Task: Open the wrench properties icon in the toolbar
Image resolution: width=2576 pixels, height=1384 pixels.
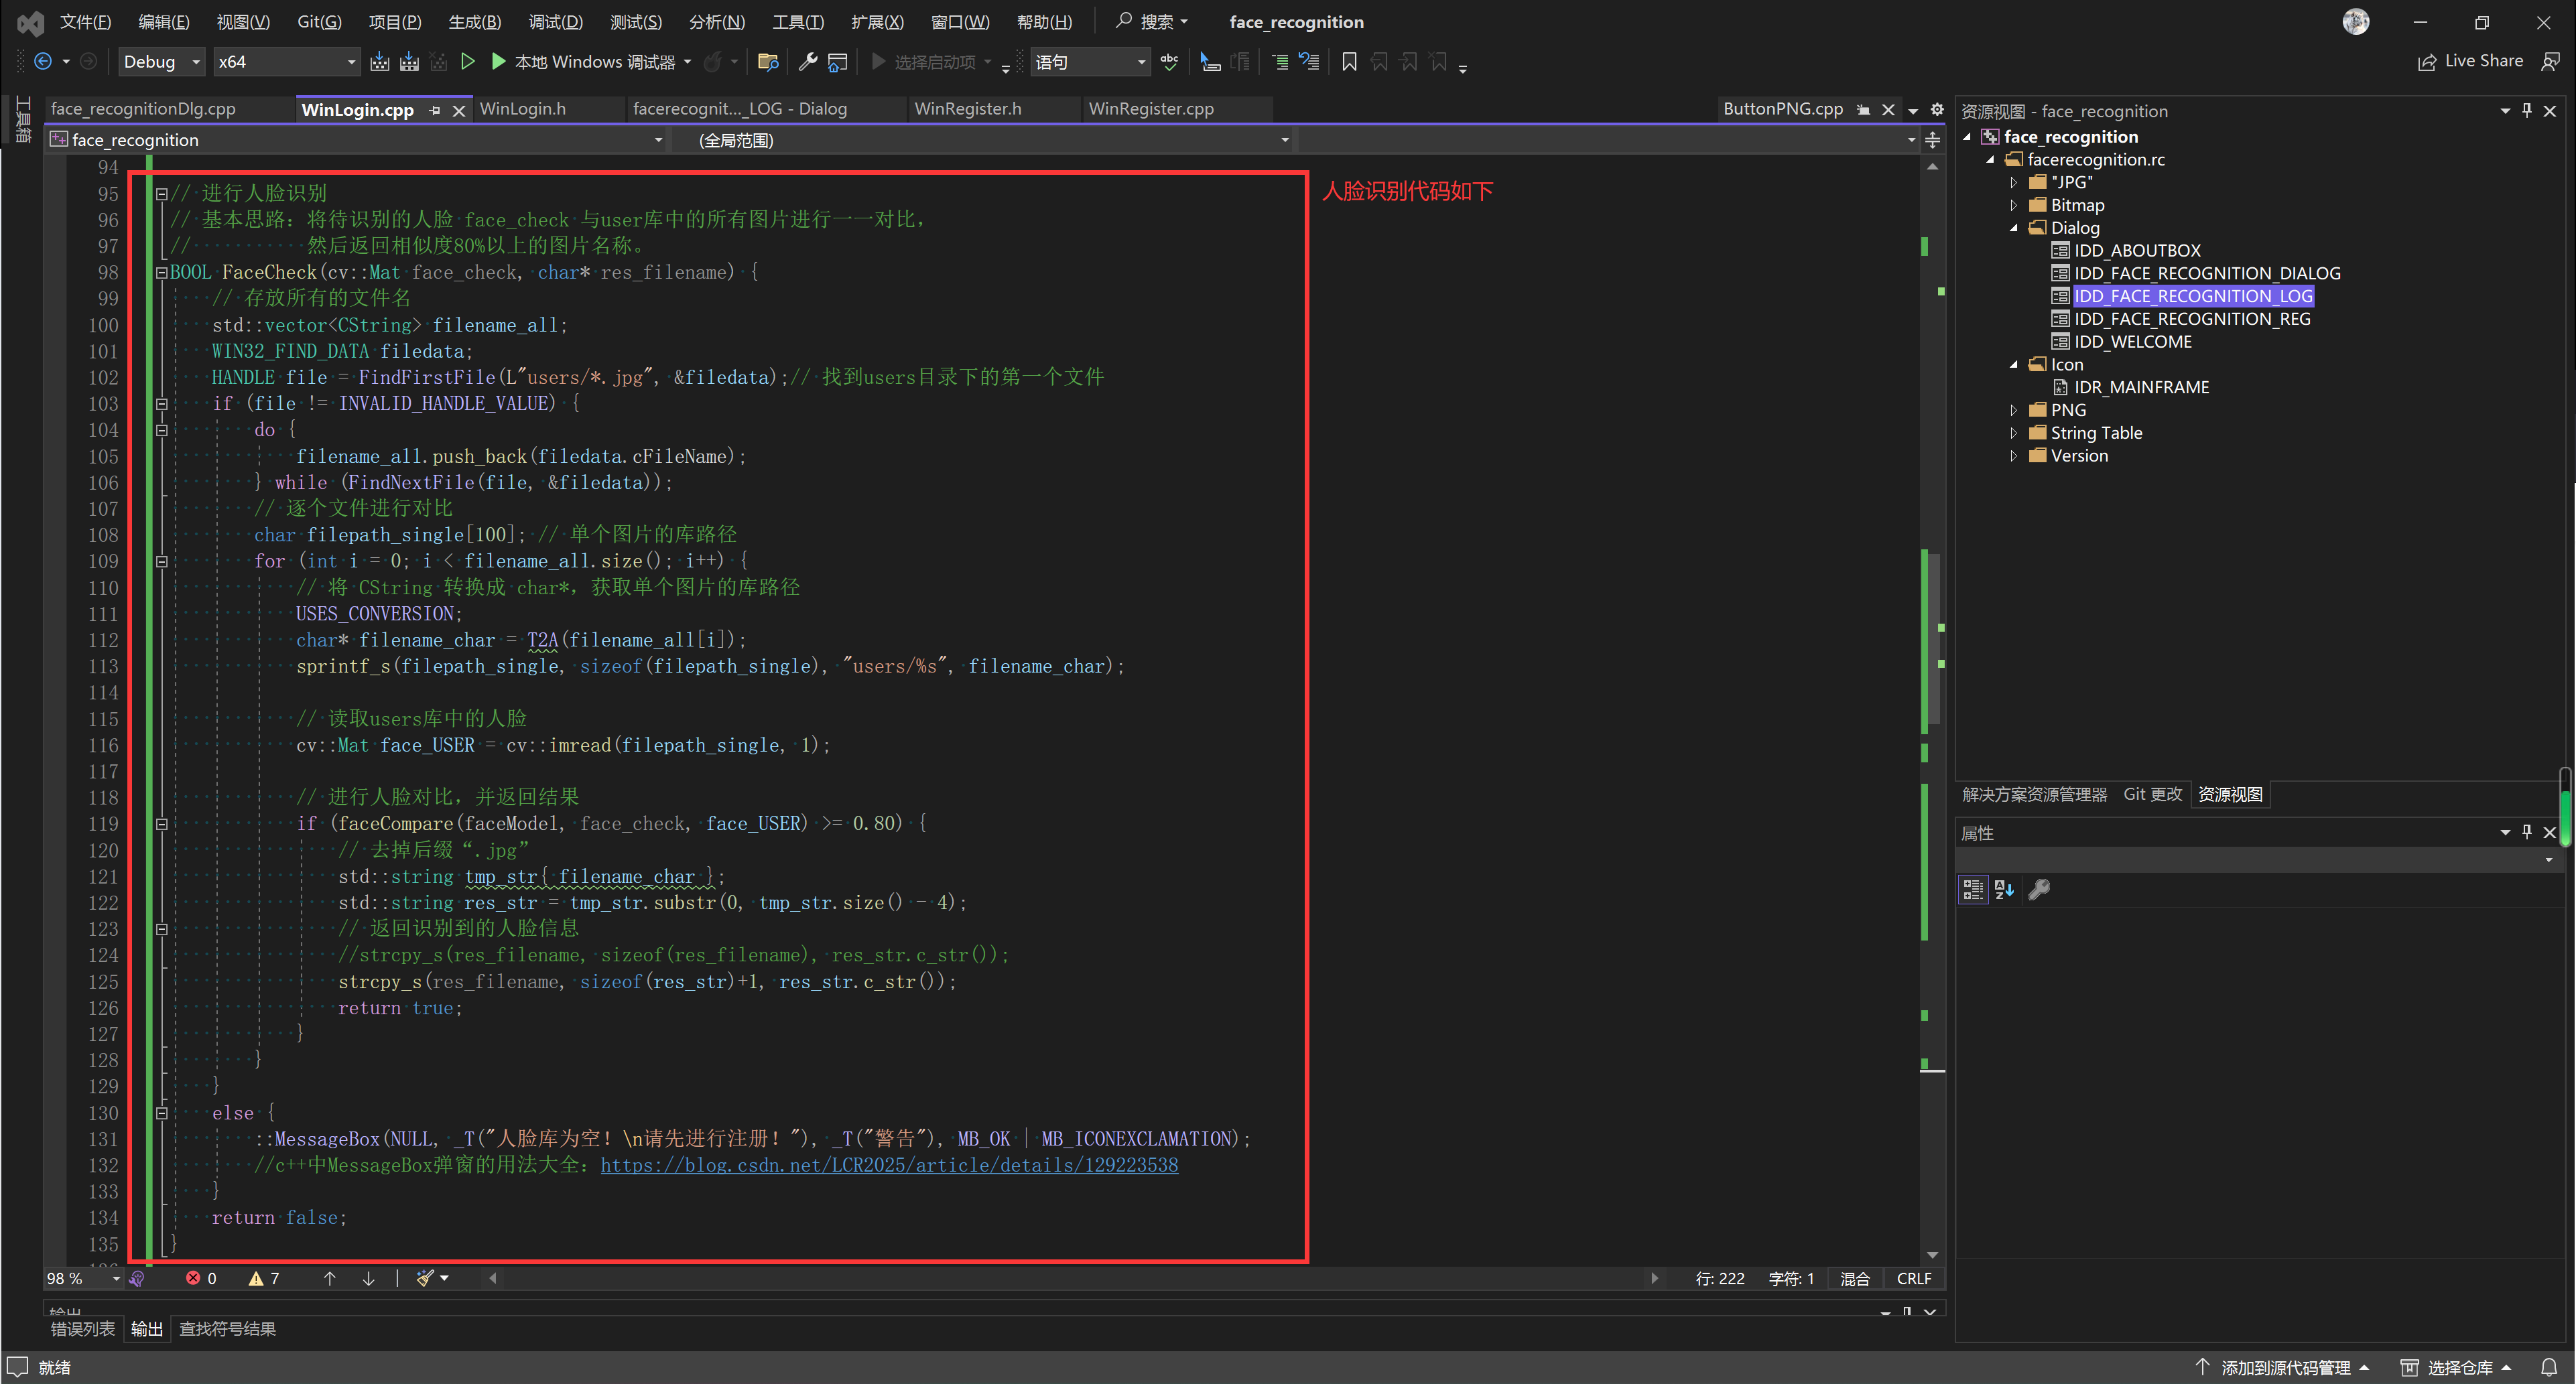Action: pos(807,62)
